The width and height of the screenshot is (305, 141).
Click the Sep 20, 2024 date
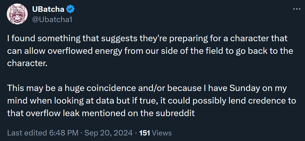[x=108, y=133]
